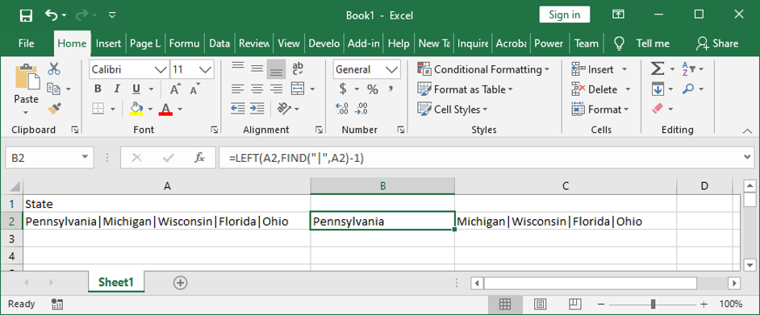Click the Fill down-arrow icon

pyautogui.click(x=658, y=89)
